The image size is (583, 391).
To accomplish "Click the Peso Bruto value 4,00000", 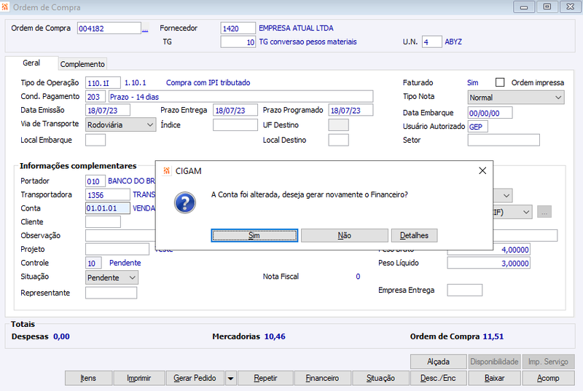I will (x=515, y=250).
